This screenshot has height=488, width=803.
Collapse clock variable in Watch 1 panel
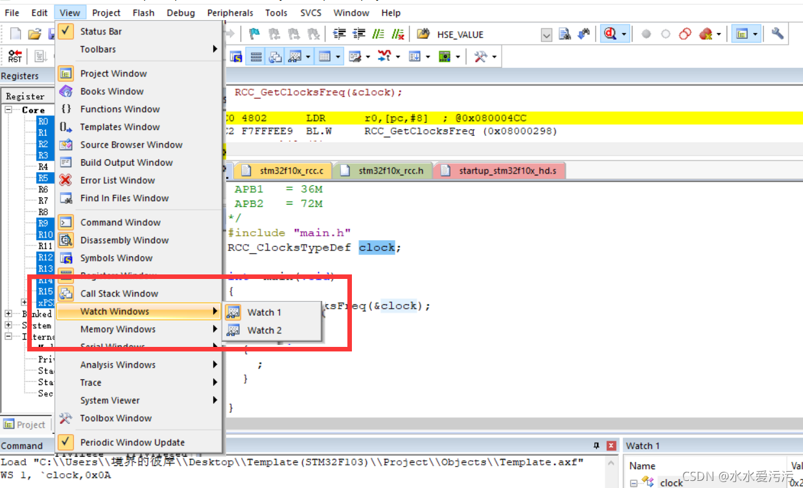[634, 483]
